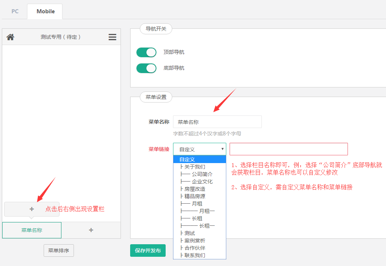Viewport: 386px width, 266px height.
Task: Click the custom link input box
Action: [288, 149]
